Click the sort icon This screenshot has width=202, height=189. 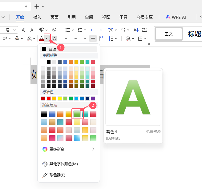(x=136, y=30)
